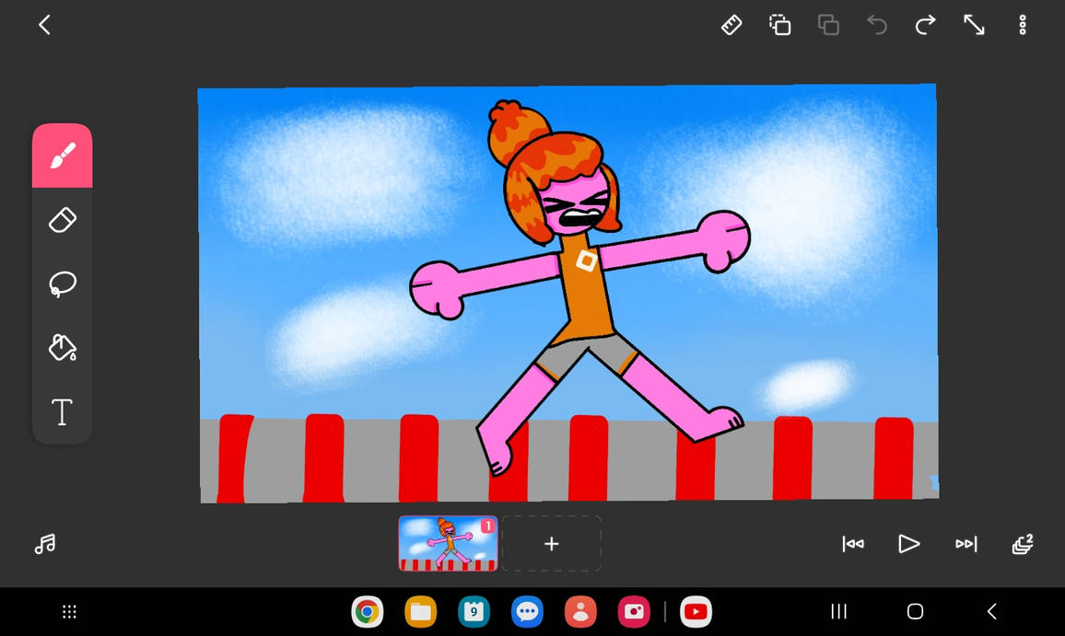Open the overflow options menu

(x=1023, y=25)
